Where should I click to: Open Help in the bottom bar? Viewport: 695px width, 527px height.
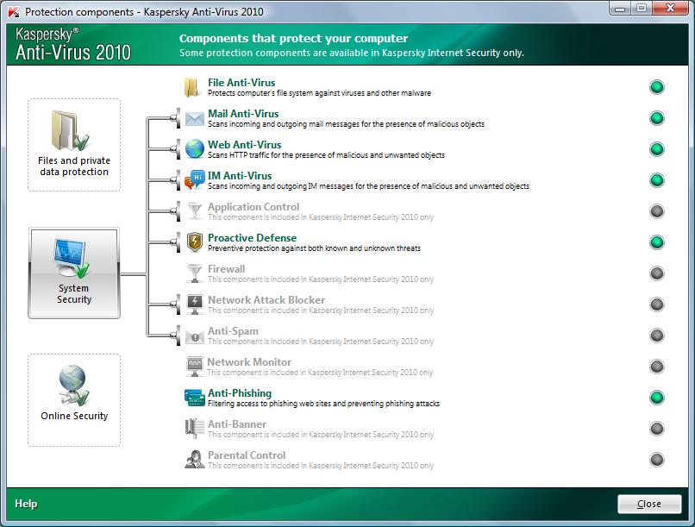(26, 504)
